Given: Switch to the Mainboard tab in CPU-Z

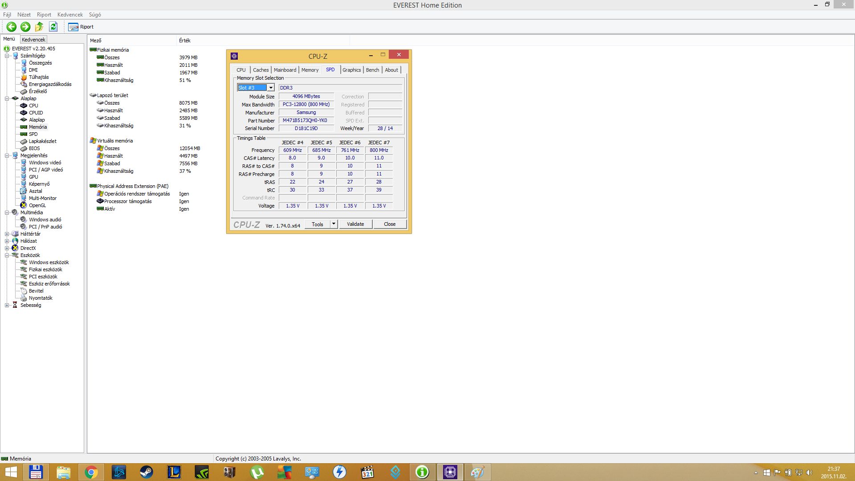Looking at the screenshot, I should point(285,70).
